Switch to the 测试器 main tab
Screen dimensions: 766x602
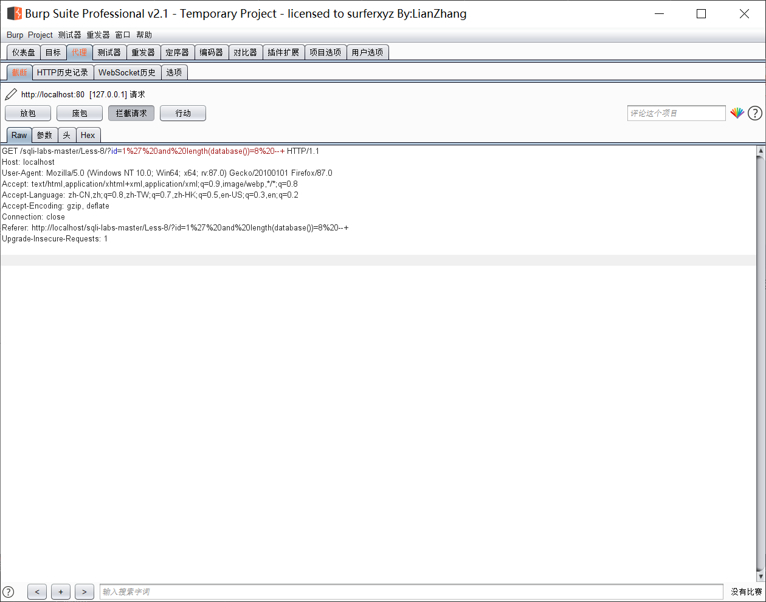pyautogui.click(x=109, y=52)
